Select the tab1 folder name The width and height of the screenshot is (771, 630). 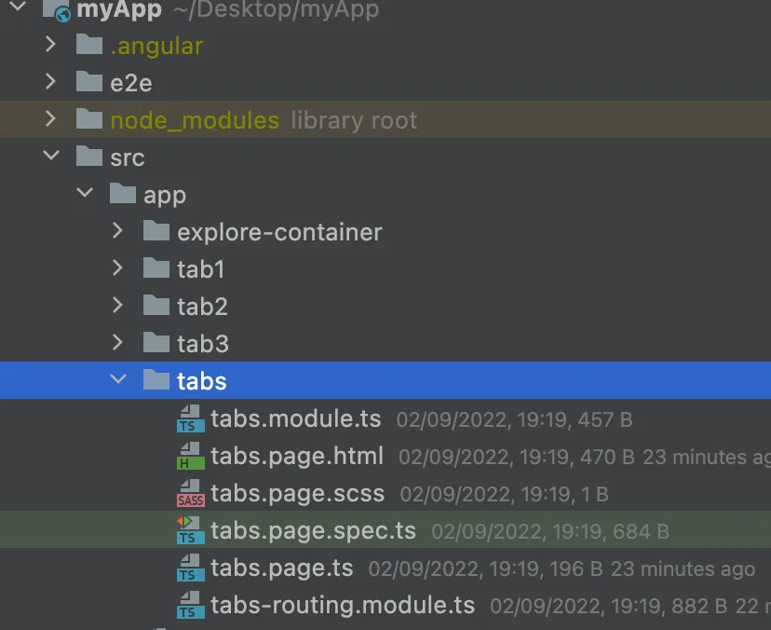[200, 269]
